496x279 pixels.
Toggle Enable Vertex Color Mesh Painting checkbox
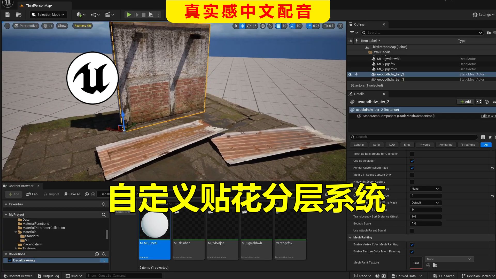412,245
